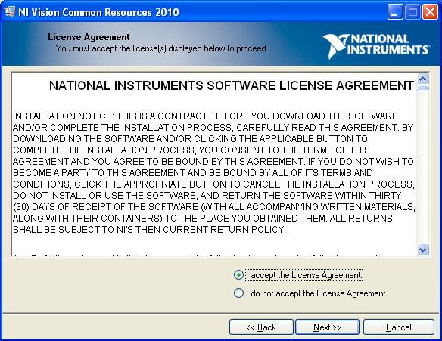
Task: Click the "SHALL BE SUBJECT TO NI'S THEN CURRENT RETURN POLICY" line
Action: pyautogui.click(x=149, y=230)
